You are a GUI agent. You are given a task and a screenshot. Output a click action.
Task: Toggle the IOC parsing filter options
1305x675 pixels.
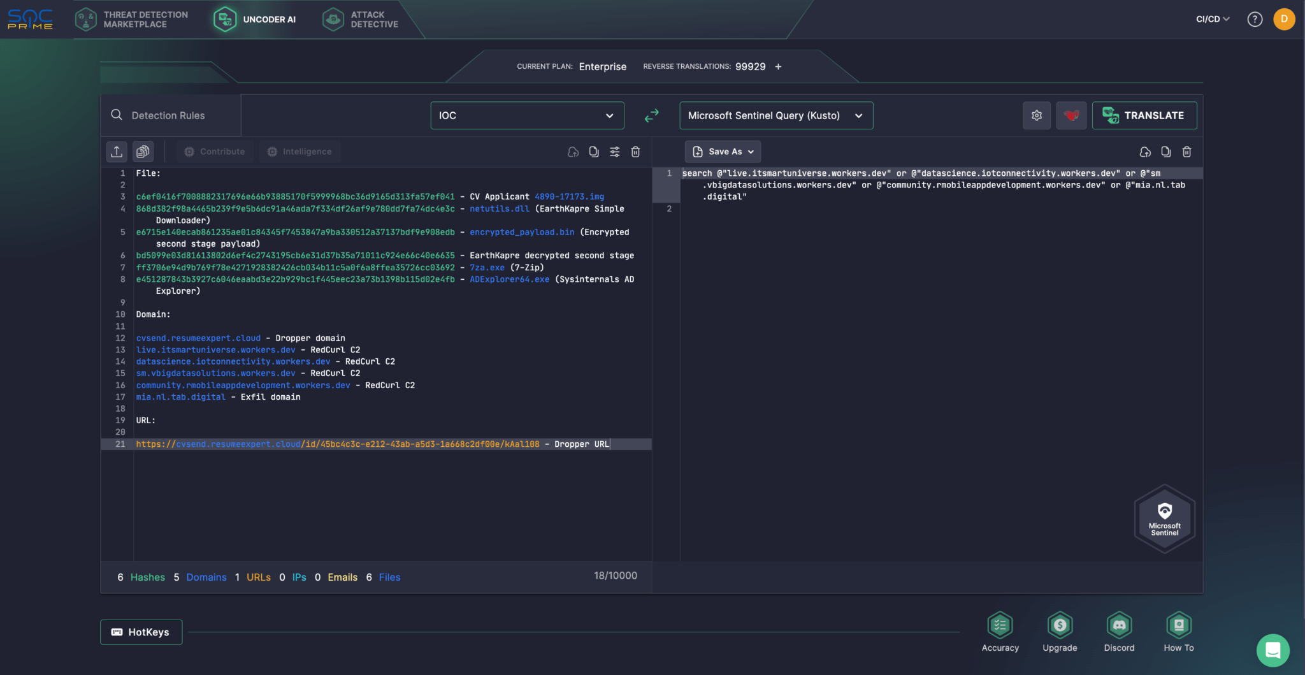[x=614, y=152]
